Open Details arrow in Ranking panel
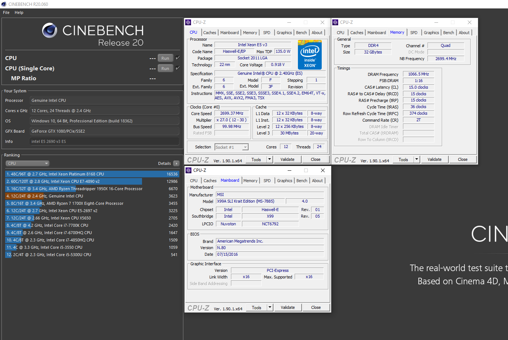508x340 pixels. (176, 163)
